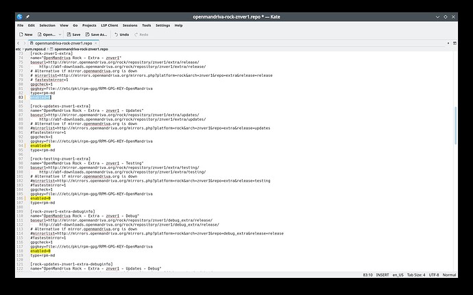Open the Selection menu
The height and width of the screenshot is (295, 473).
47,25
